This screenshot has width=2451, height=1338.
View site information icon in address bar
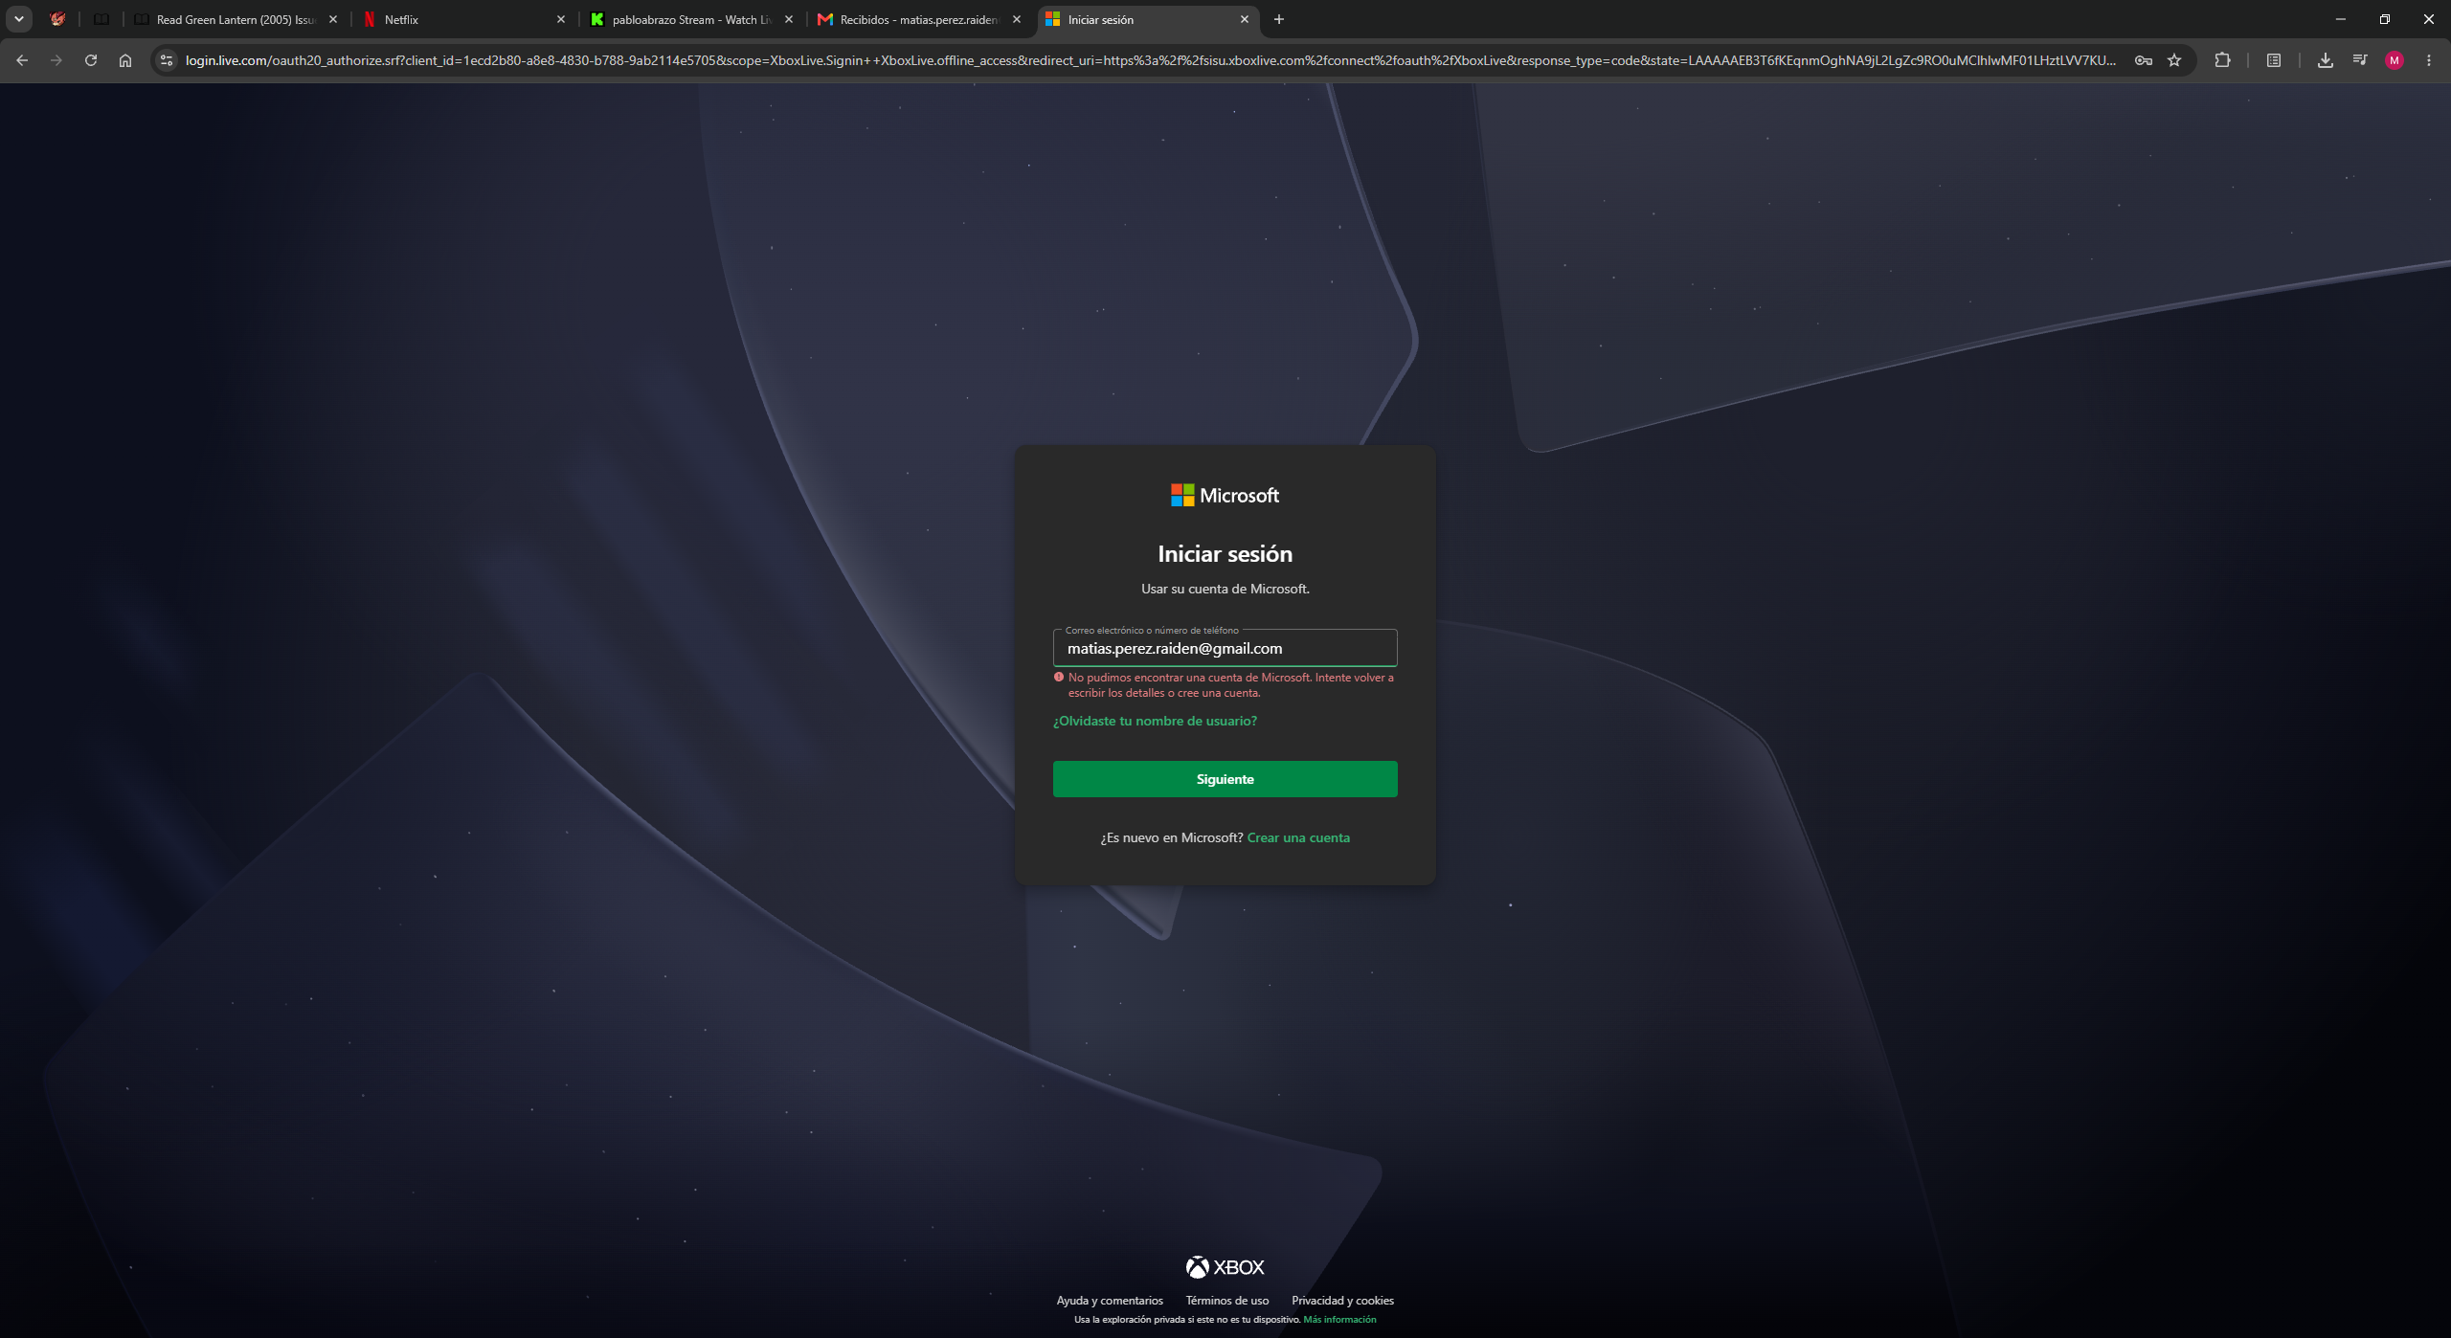pos(167,60)
